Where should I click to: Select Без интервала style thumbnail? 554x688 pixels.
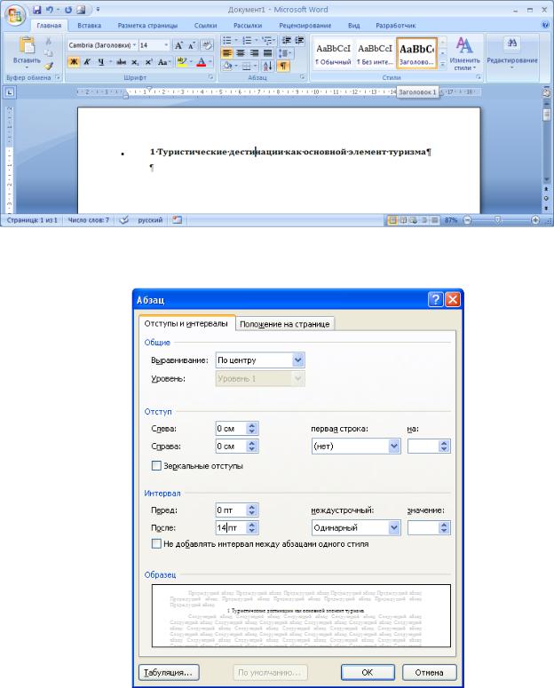(375, 53)
